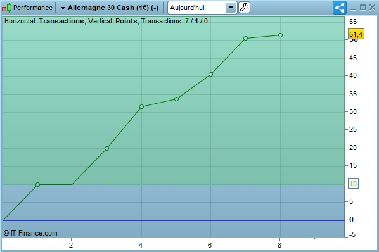Click the -5 value on vertical axis

tap(352, 234)
